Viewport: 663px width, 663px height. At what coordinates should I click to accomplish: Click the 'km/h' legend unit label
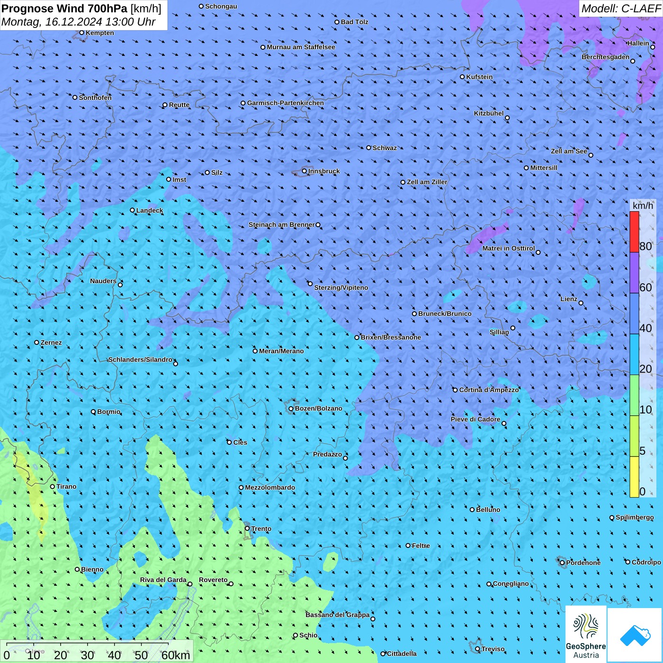point(643,206)
